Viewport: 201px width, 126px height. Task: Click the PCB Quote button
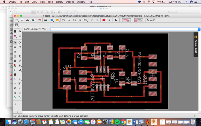pyautogui.click(x=138, y=20)
